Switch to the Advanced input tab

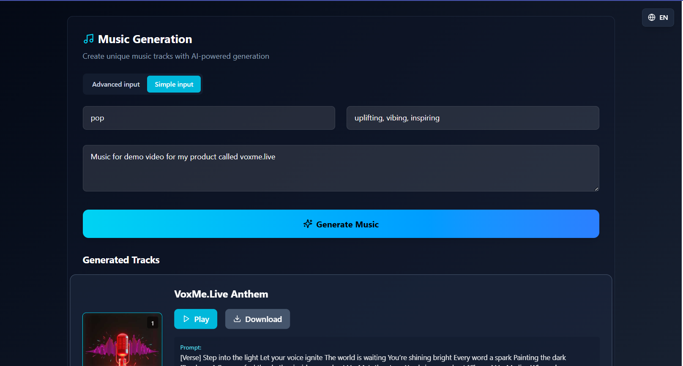click(116, 85)
